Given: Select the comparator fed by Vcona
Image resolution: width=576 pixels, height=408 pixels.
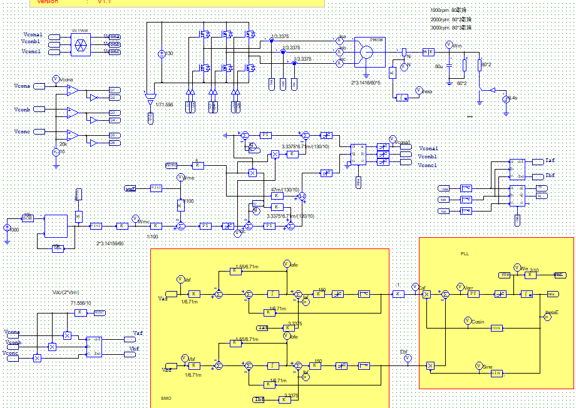Looking at the screenshot, I should click(x=73, y=90).
